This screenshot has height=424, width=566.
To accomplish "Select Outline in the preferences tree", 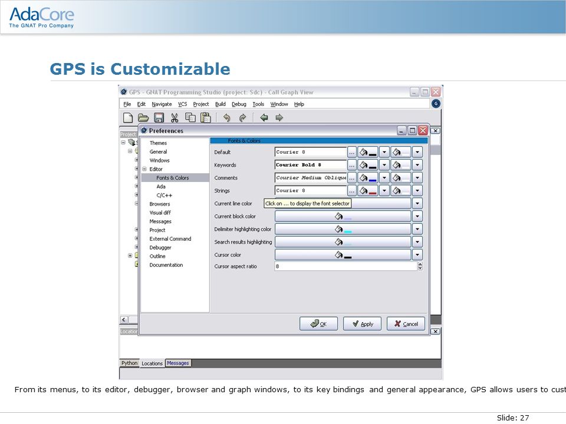I will point(157,256).
